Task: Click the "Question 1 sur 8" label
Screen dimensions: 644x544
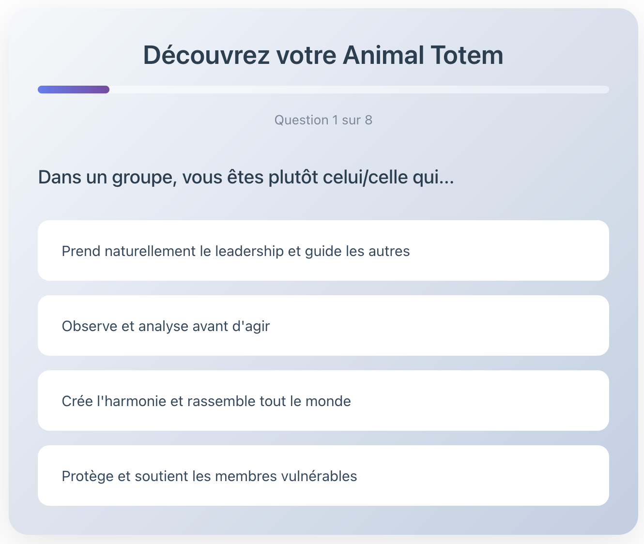Action: tap(323, 120)
